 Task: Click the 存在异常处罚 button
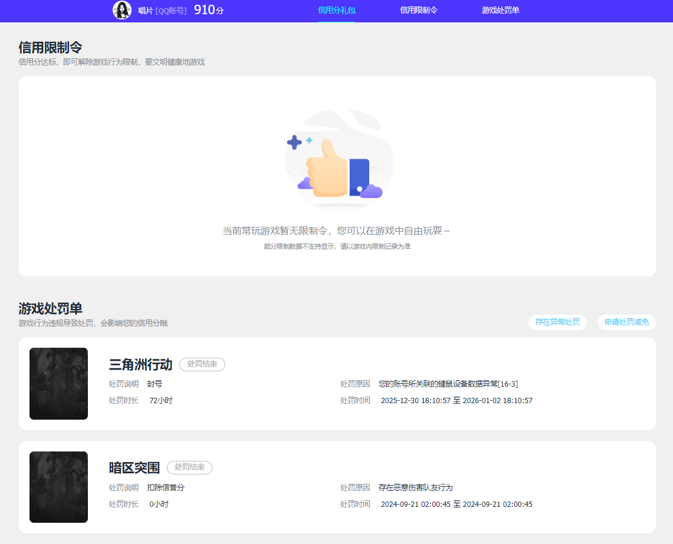pos(557,322)
